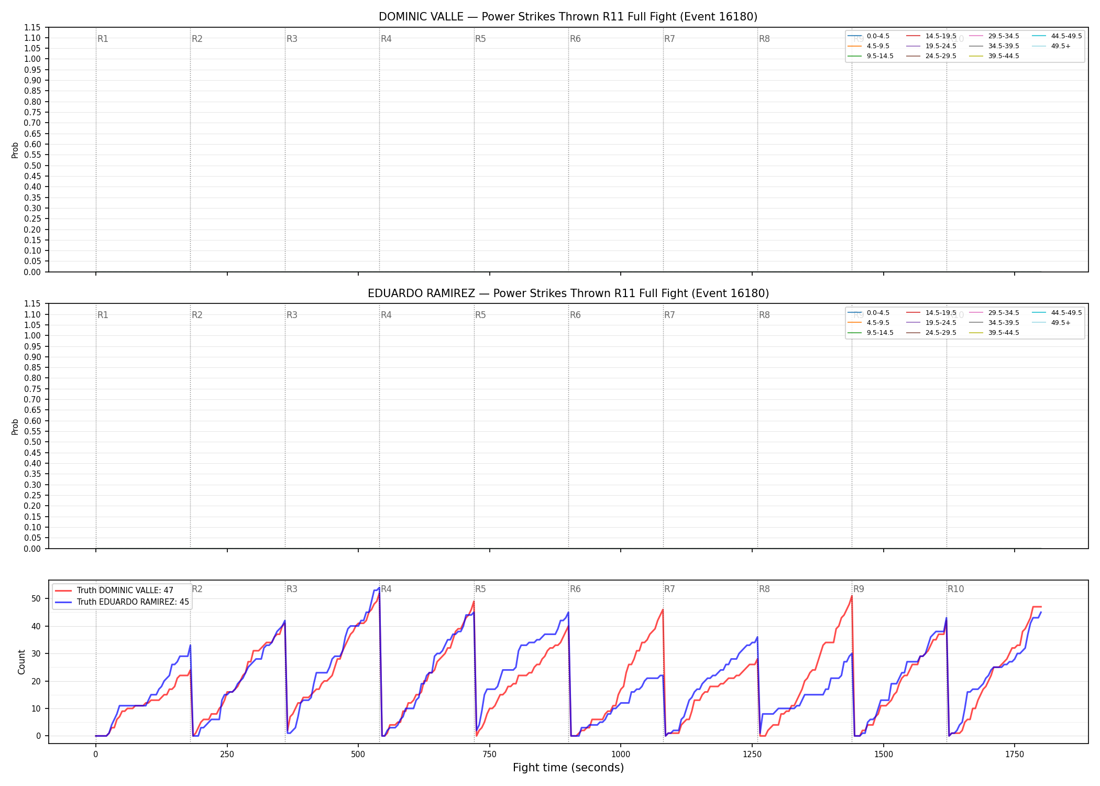Select '14.5-19.5' in DOMINIC VALLE plot legend
Screen dimensions: 1100x786
point(941,36)
